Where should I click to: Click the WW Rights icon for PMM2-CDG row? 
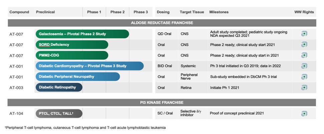pyautogui.click(x=304, y=55)
